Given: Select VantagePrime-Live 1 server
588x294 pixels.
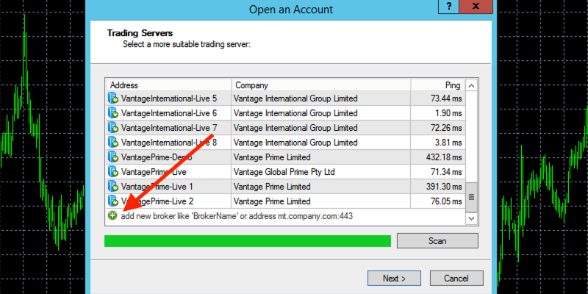Looking at the screenshot, I should 286,187.
